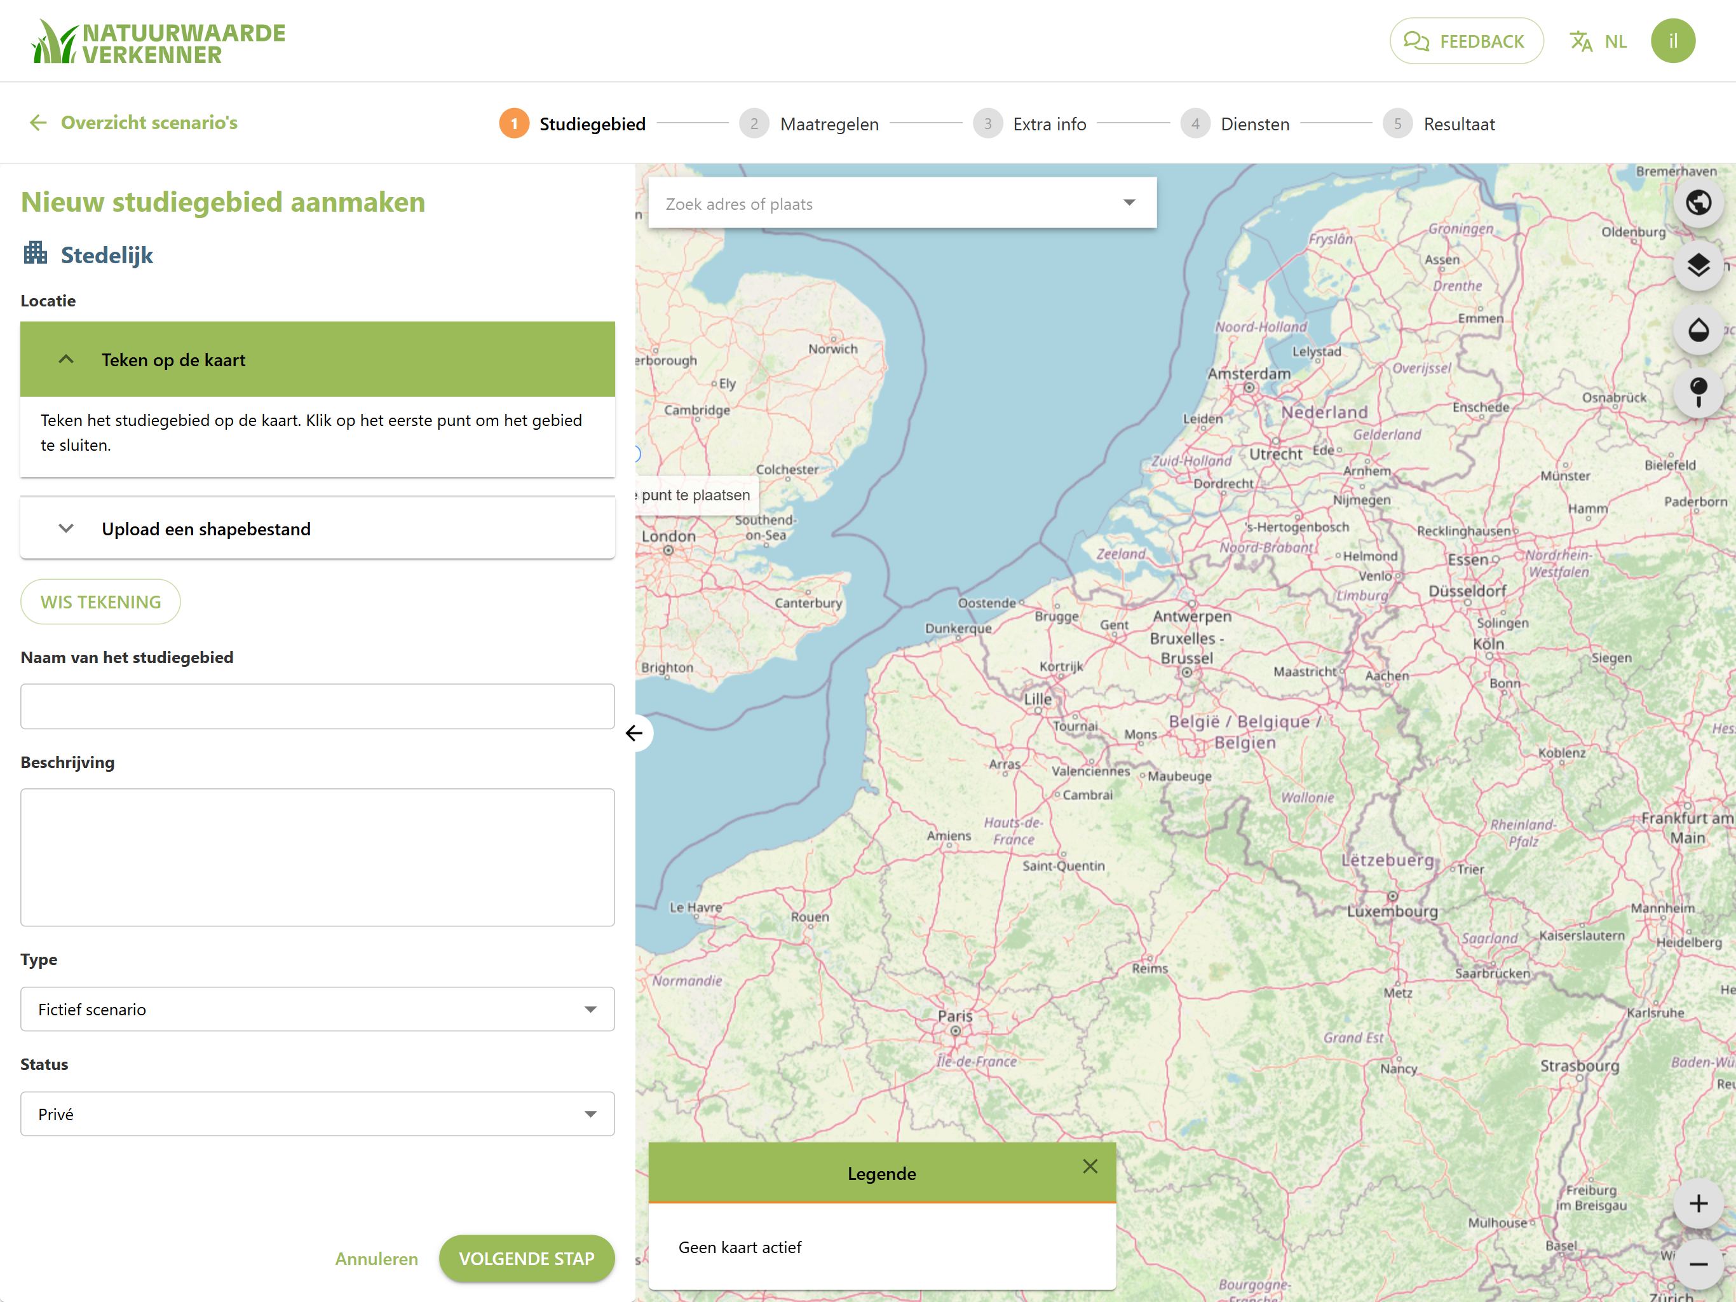Click the opacity droplet map button
The height and width of the screenshot is (1302, 1736).
tap(1699, 330)
